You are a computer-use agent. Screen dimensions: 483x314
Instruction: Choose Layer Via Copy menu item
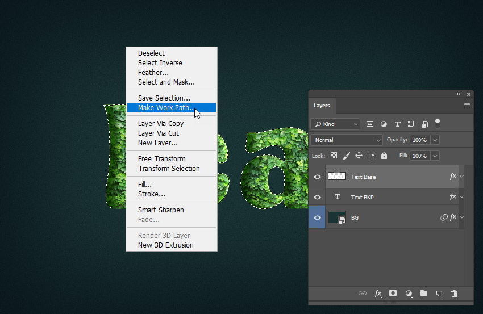[x=172, y=123]
